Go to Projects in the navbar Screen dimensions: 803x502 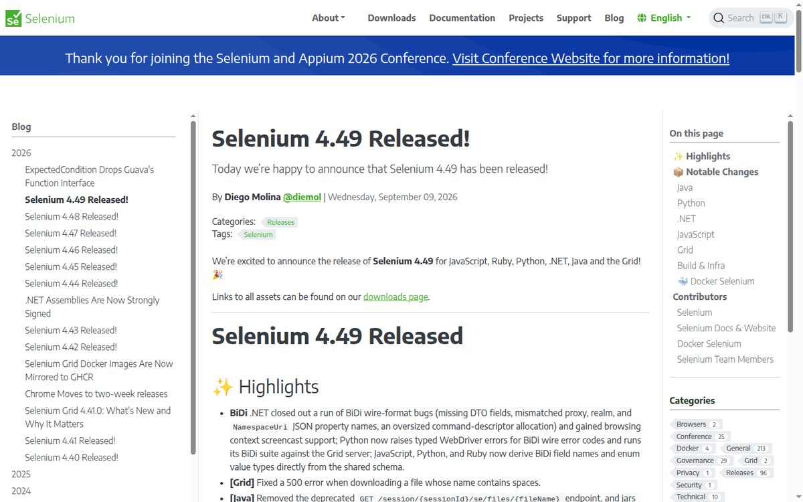coord(526,18)
